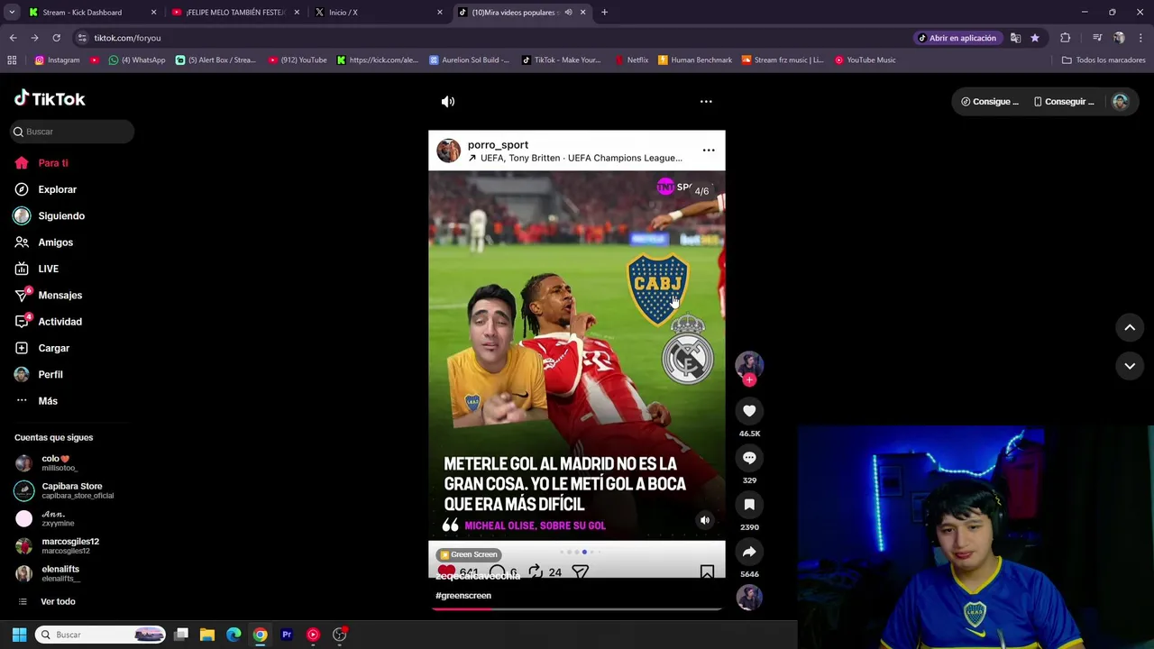Open Netflix bookmark
Screen dimensions: 1154x649
(631, 60)
